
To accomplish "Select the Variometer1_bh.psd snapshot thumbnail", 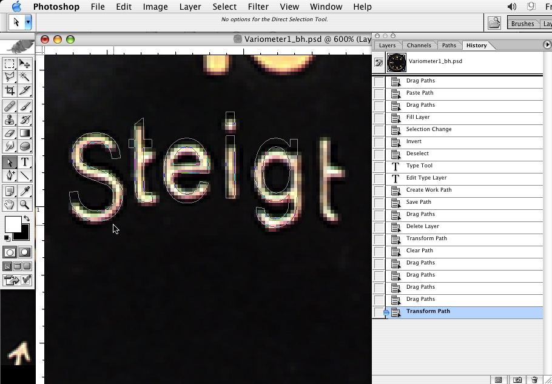I will [x=397, y=62].
